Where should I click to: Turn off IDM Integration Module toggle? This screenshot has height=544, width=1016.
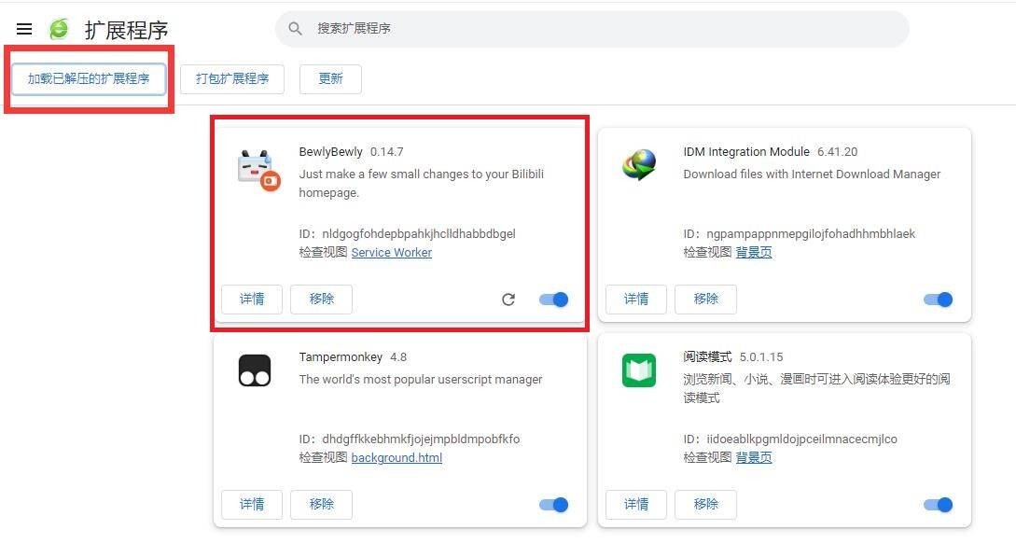(x=939, y=300)
